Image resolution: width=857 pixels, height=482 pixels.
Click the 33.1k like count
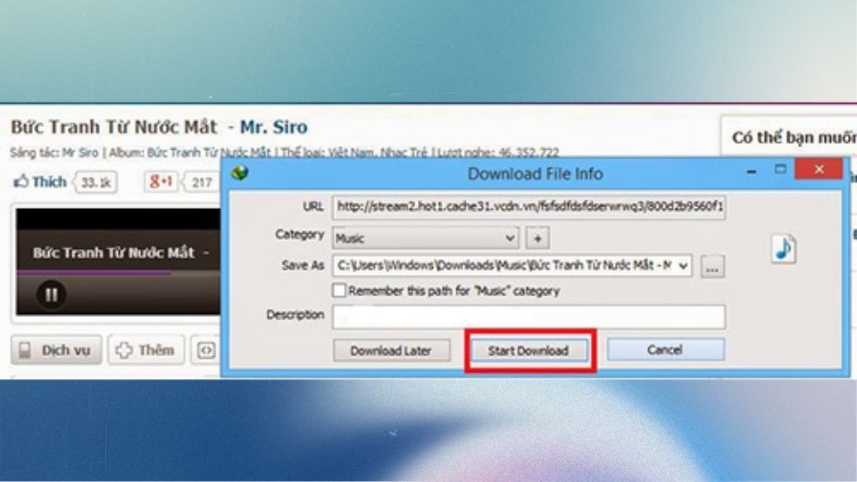click(96, 182)
